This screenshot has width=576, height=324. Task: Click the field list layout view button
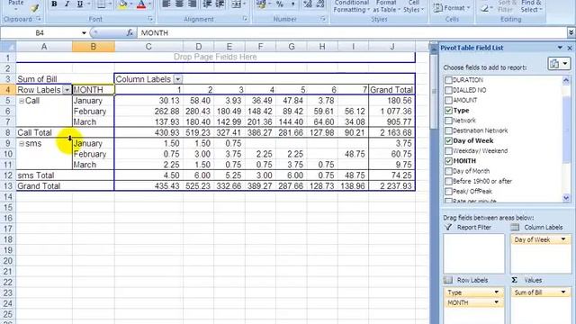558,64
